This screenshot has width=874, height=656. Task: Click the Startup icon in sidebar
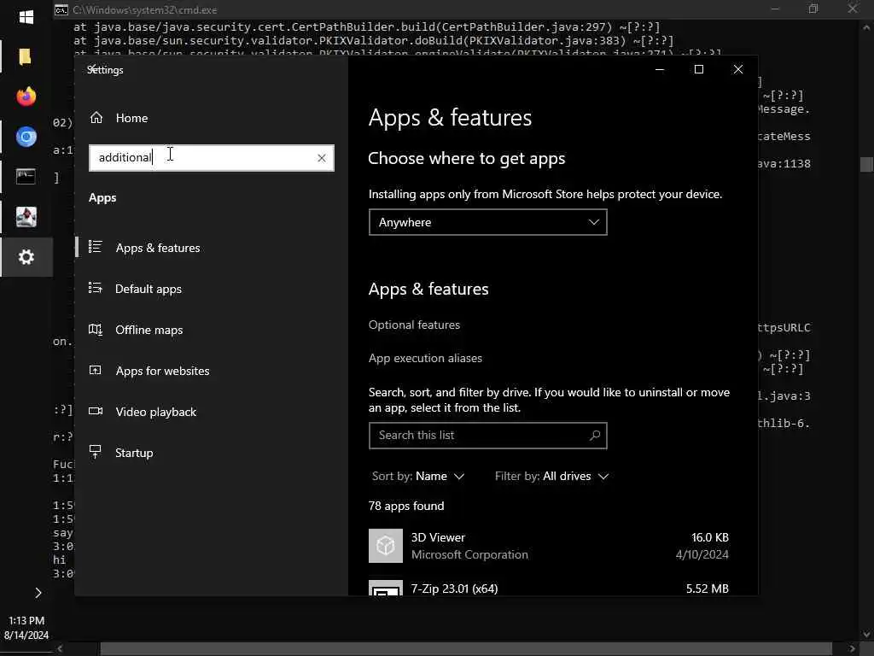pos(96,452)
